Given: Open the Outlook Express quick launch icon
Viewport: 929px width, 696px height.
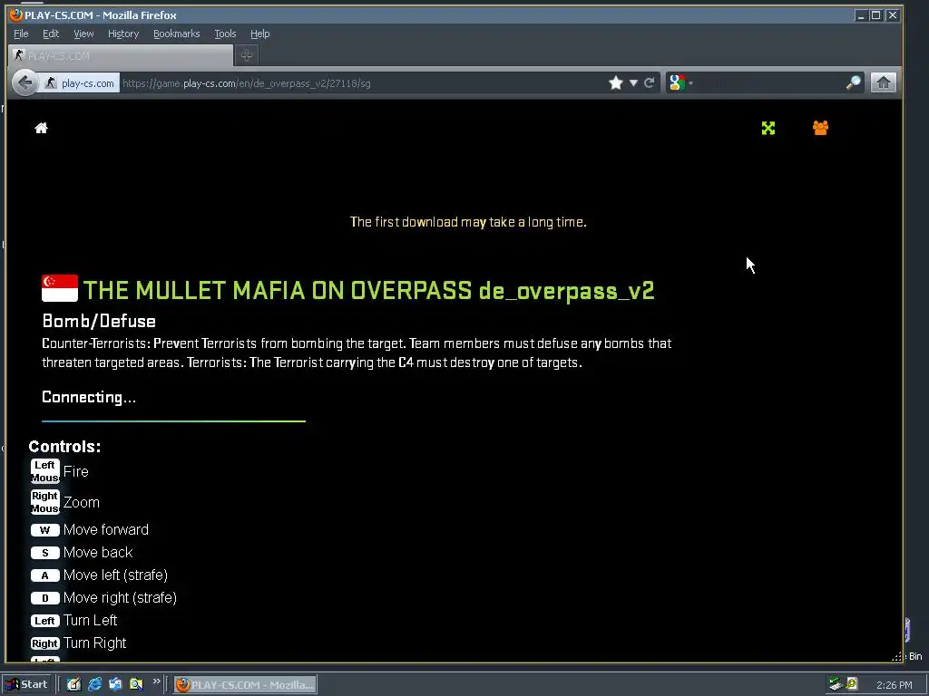Looking at the screenshot, I should [x=115, y=684].
